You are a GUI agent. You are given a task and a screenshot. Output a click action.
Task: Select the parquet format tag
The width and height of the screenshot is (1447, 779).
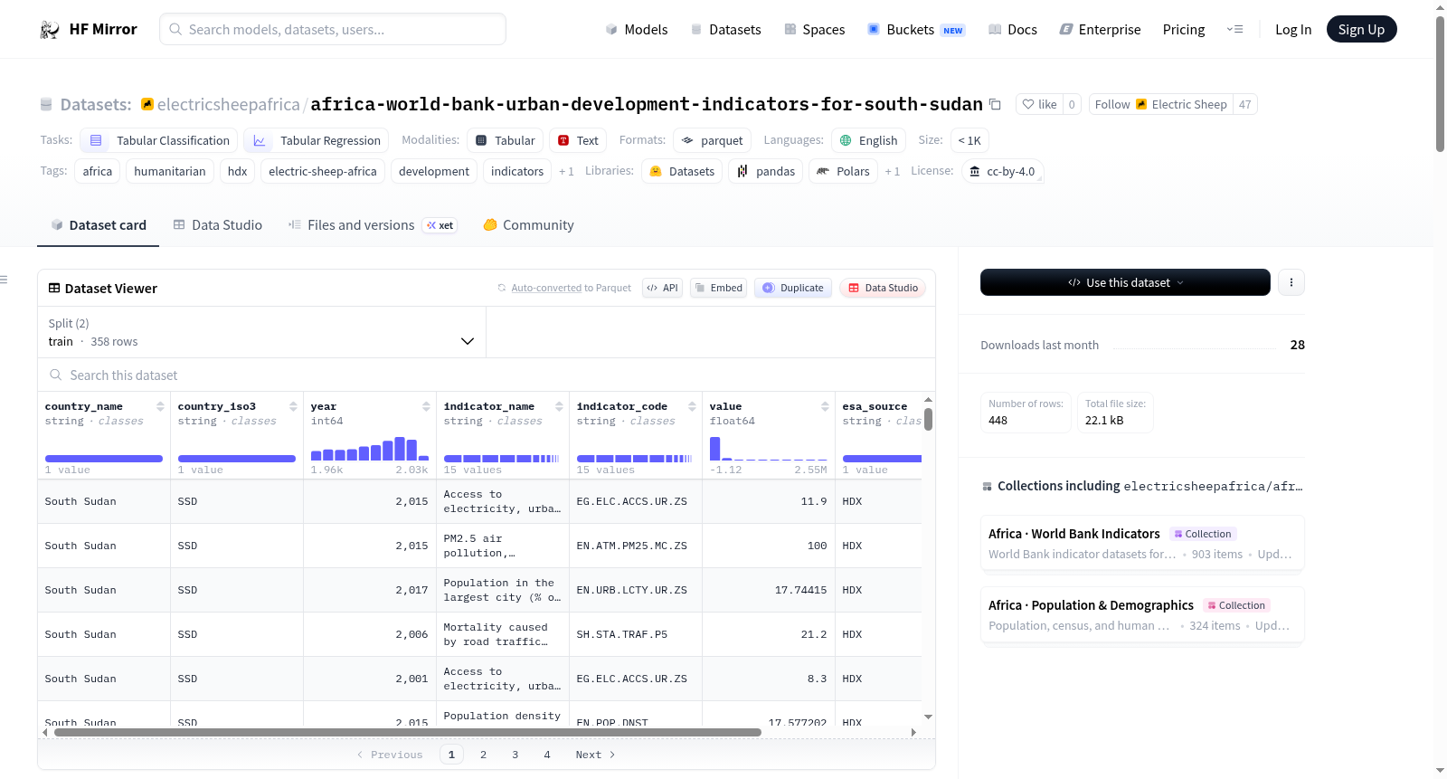(x=712, y=140)
